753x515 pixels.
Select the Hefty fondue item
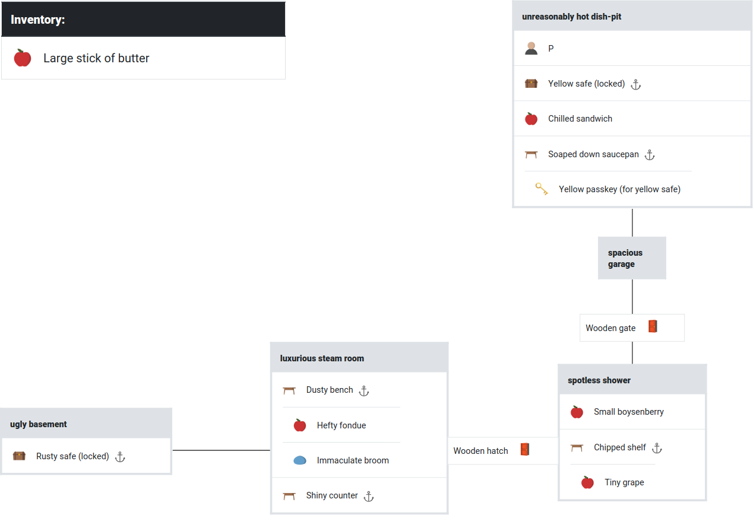tap(341, 425)
